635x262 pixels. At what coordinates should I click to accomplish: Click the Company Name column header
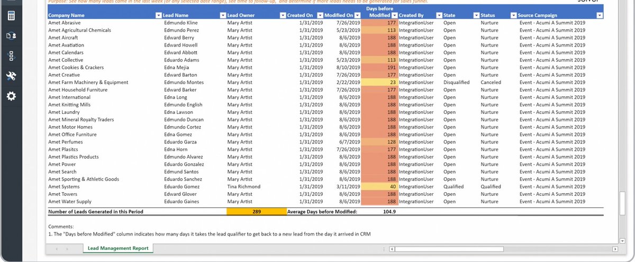click(66, 16)
